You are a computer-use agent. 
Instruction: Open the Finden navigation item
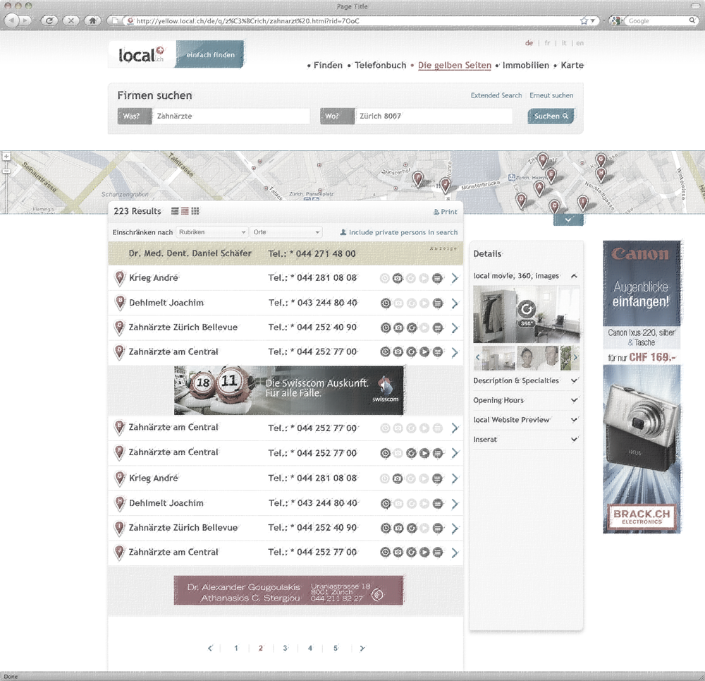point(328,65)
